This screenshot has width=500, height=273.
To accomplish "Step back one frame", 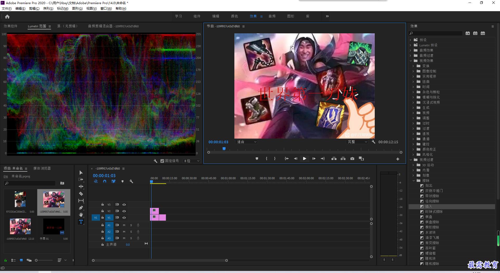I will coord(296,159).
